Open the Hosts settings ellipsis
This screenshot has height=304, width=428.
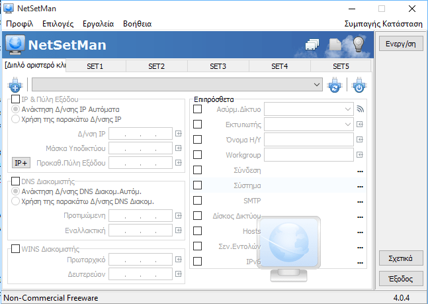coord(360,232)
